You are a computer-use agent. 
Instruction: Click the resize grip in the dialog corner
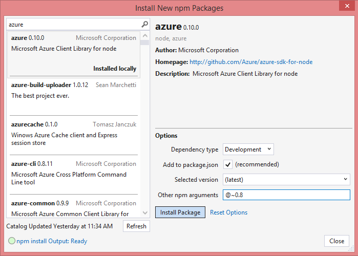pyautogui.click(x=351, y=248)
